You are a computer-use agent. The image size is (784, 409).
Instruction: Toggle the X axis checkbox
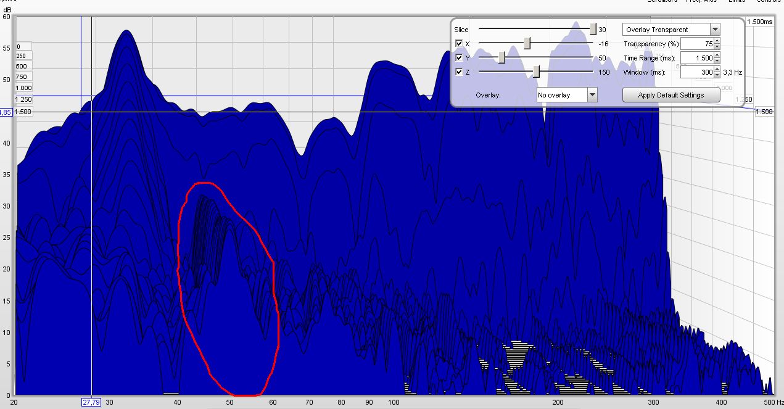459,44
